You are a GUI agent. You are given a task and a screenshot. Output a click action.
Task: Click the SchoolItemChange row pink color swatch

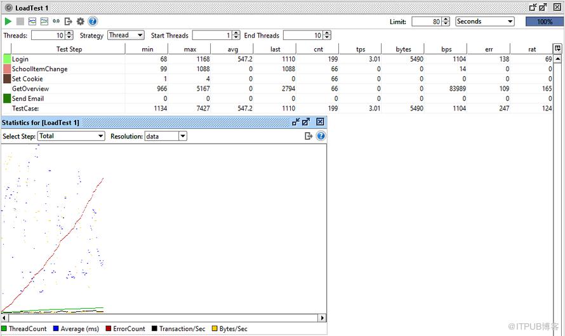point(7,69)
